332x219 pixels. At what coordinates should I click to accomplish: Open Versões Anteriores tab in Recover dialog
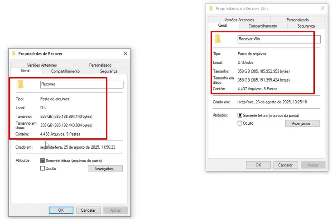pos(43,65)
